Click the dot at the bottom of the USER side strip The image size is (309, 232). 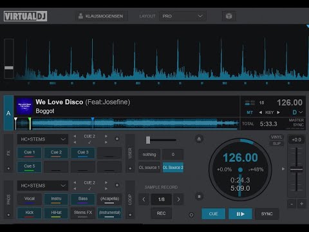pyautogui.click(x=130, y=168)
